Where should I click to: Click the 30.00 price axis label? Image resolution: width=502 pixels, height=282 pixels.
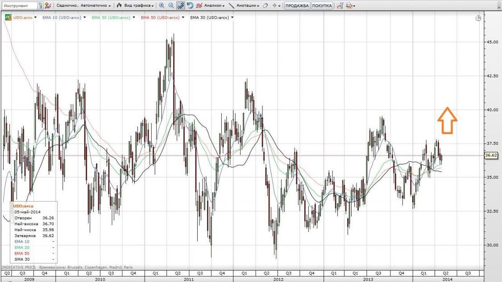click(492, 245)
